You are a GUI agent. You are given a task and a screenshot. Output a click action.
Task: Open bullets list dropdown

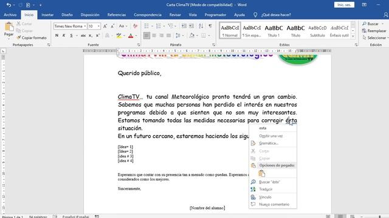pyautogui.click(x=152, y=26)
